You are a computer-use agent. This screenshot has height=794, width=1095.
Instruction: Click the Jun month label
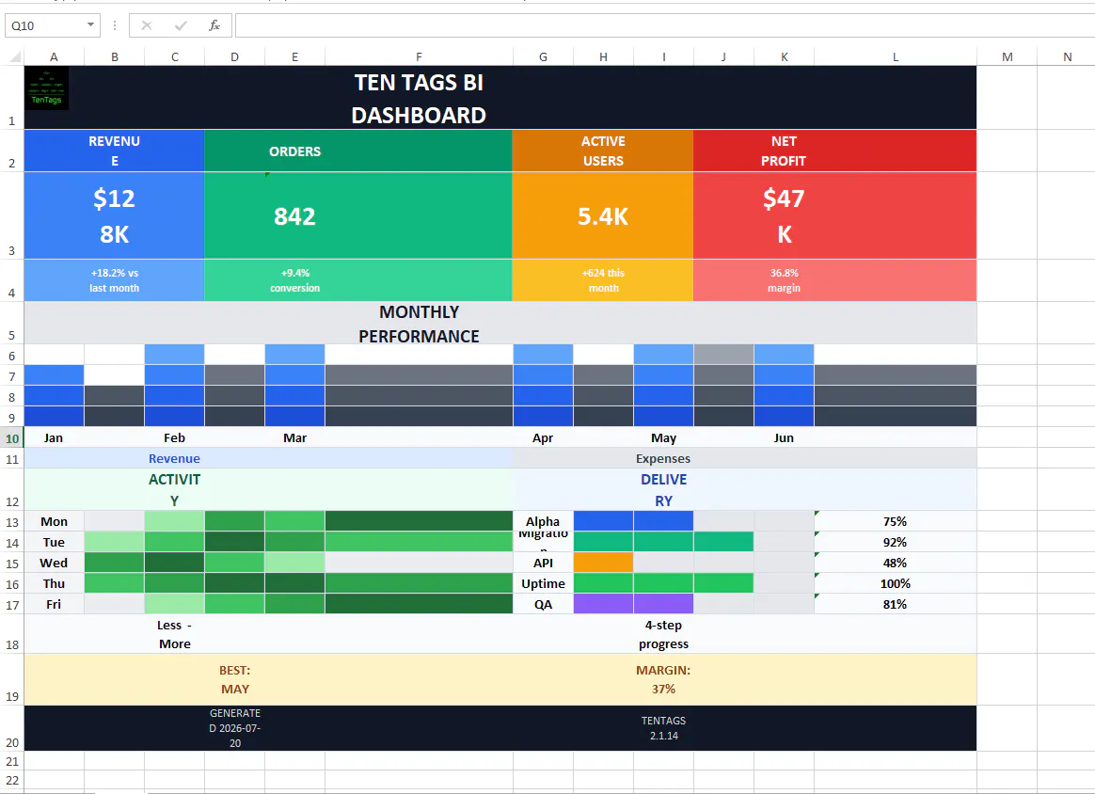pos(784,437)
